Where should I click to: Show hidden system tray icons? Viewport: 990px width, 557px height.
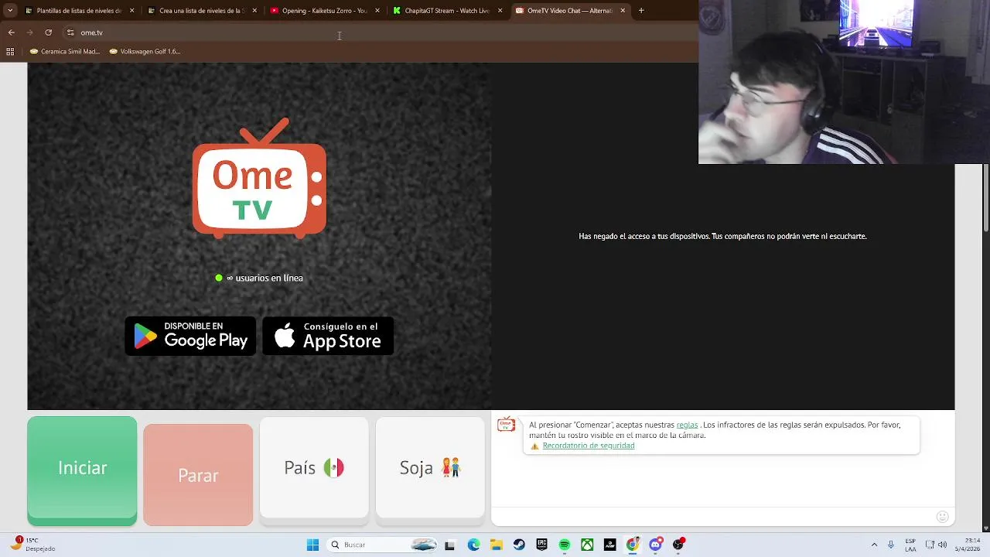pyautogui.click(x=874, y=545)
